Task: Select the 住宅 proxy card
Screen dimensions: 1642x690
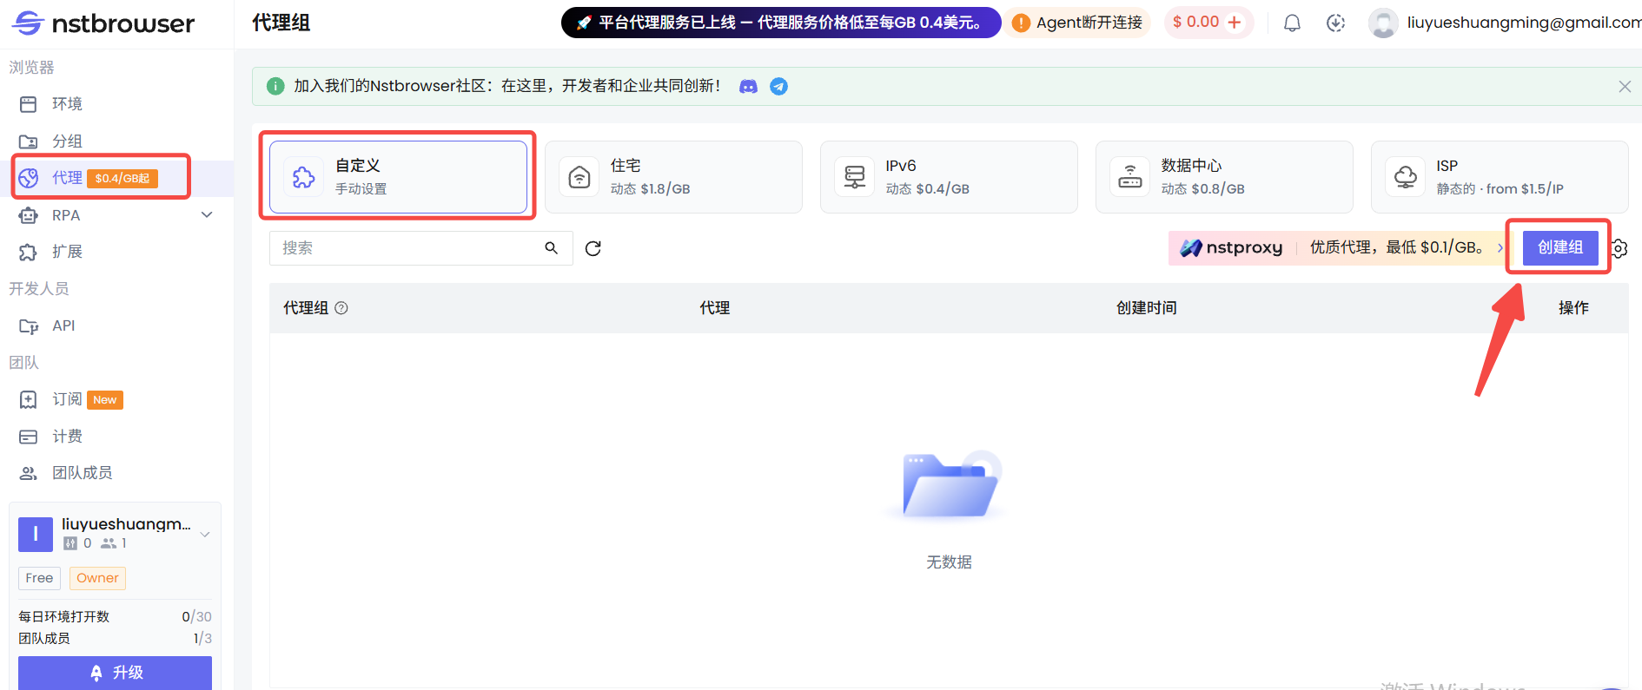Action: coord(673,177)
